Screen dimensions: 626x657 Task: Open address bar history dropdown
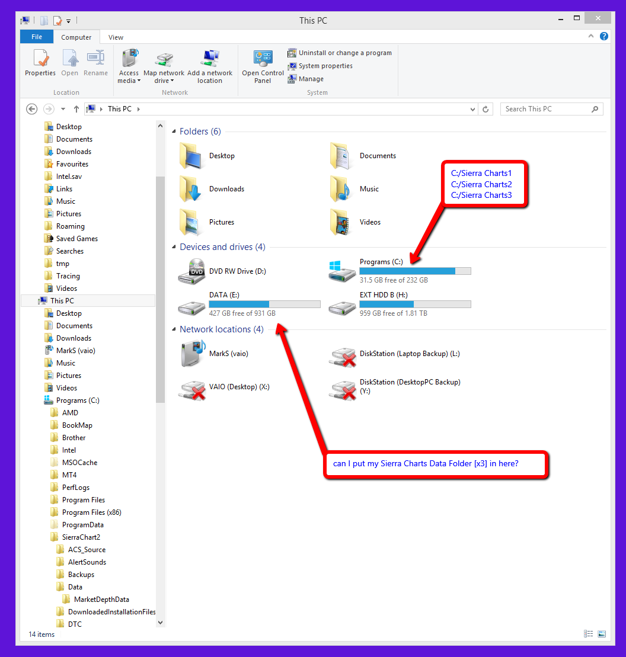click(x=473, y=110)
